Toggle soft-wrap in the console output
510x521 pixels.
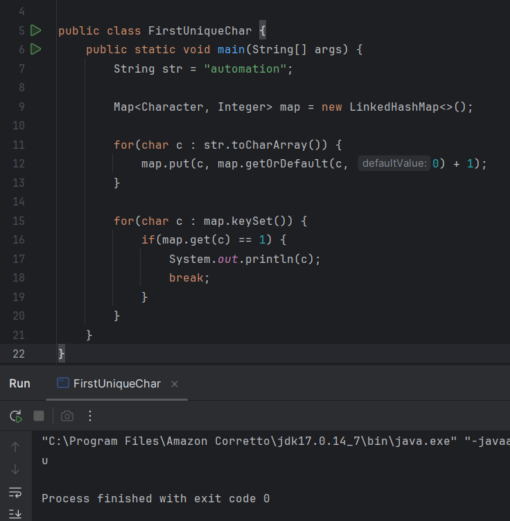pos(15,492)
